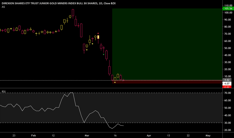Click the red up-triangle marker above the highlighted candle
234x138 pixels.
98,33
